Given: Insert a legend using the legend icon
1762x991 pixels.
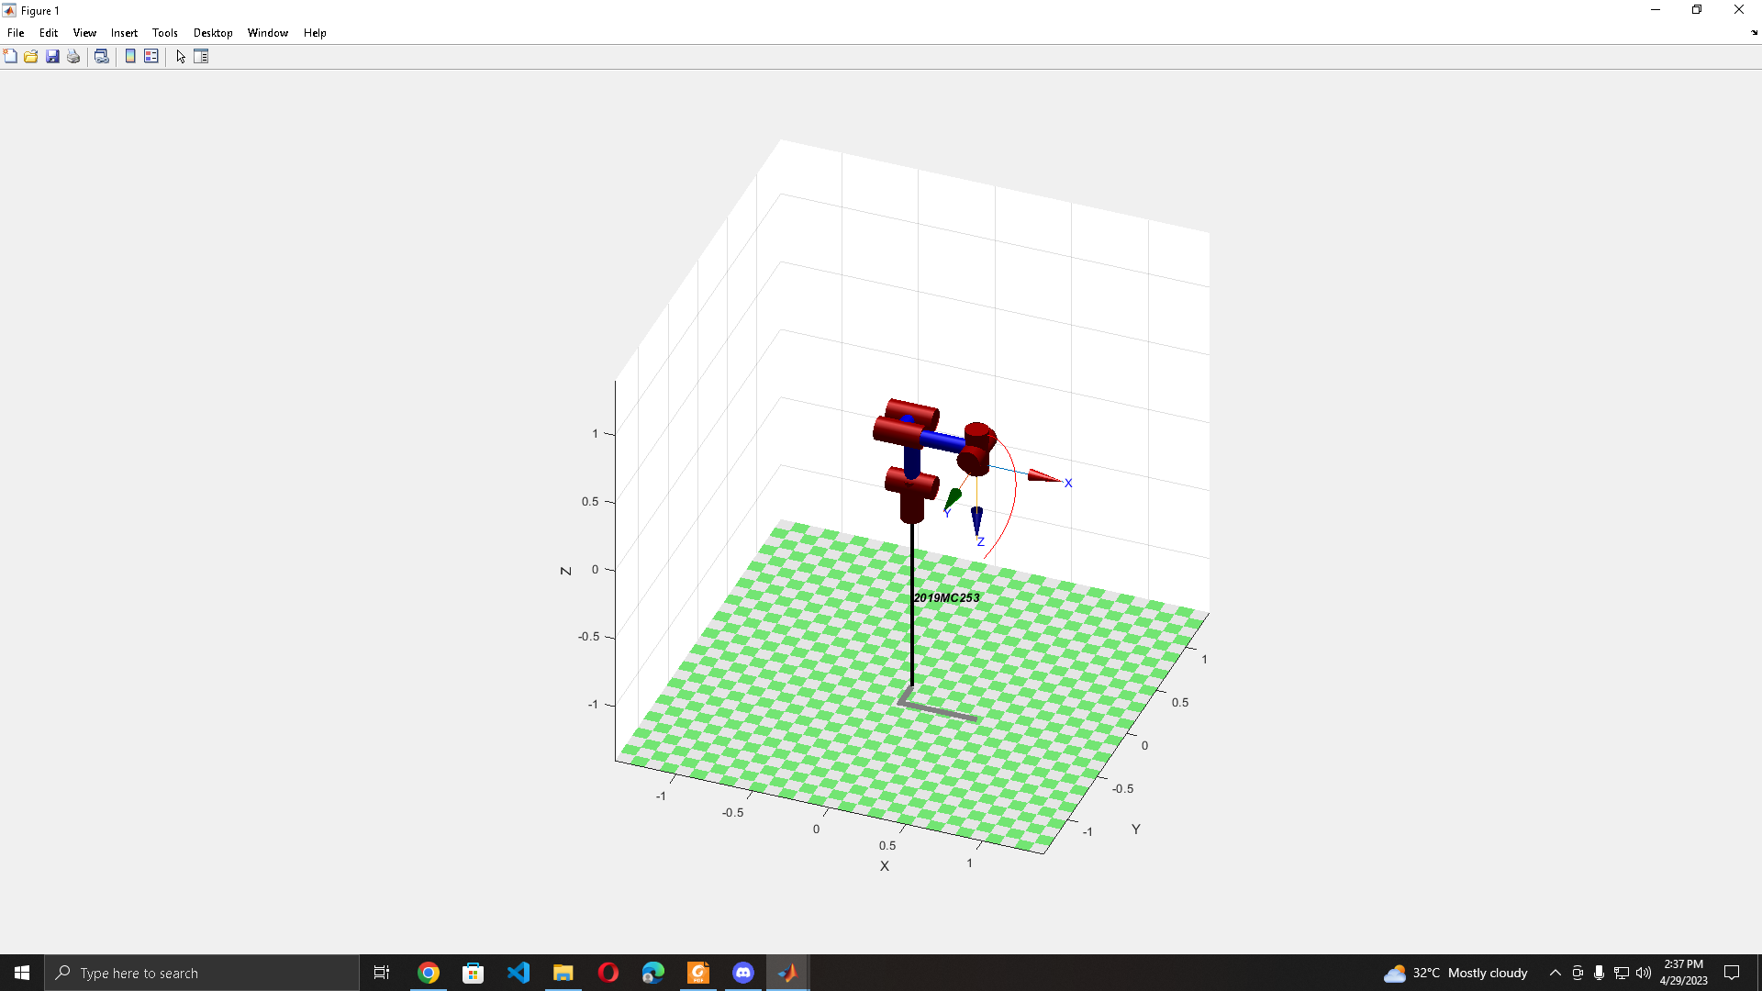Looking at the screenshot, I should tap(151, 56).
